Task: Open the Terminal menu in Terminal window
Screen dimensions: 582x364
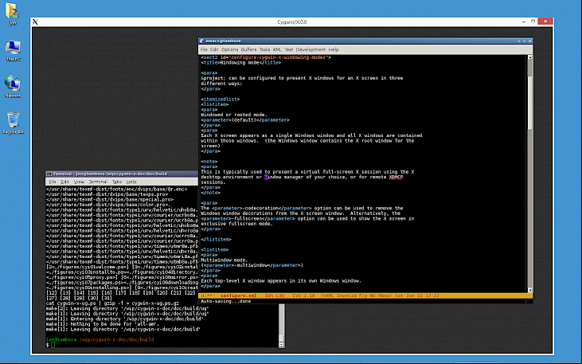Action: [x=98, y=182]
